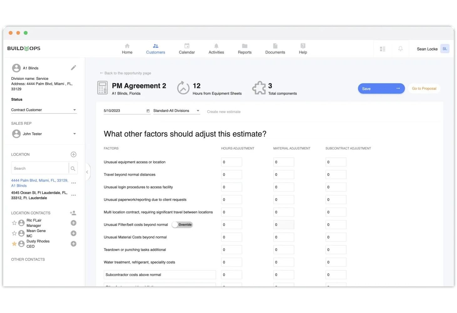Click the notification bell icon
The image size is (457, 313).
coord(401,49)
